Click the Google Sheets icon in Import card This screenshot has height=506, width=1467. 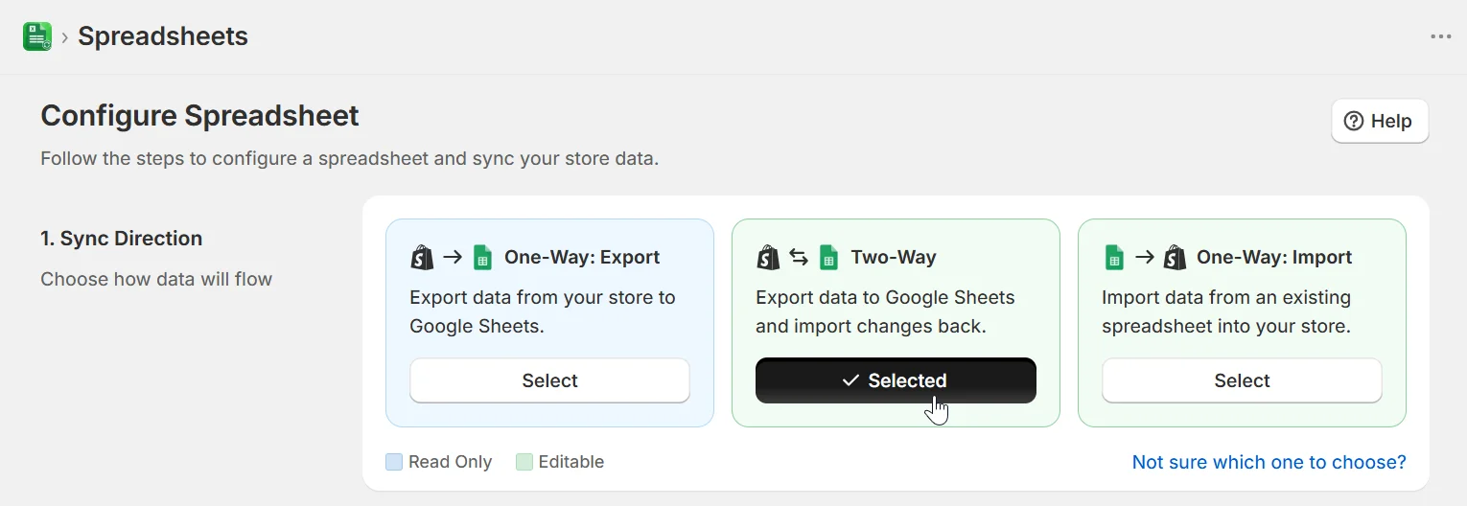click(x=1114, y=257)
